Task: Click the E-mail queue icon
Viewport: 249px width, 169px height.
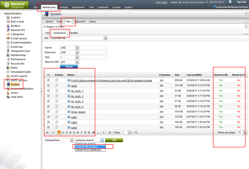Action: point(8,38)
